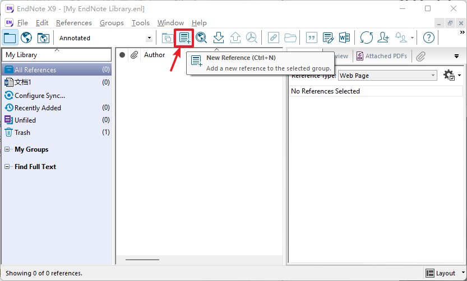Switch to Online Search Mode globe icon
This screenshot has width=467, height=281.
point(26,38)
